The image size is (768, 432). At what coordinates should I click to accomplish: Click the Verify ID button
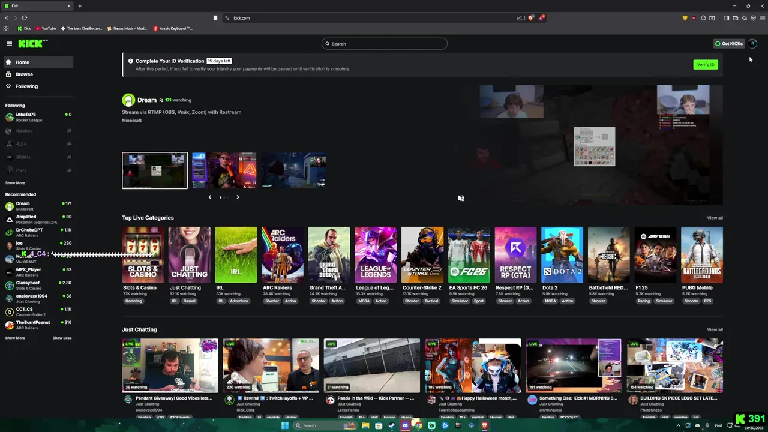click(x=706, y=65)
